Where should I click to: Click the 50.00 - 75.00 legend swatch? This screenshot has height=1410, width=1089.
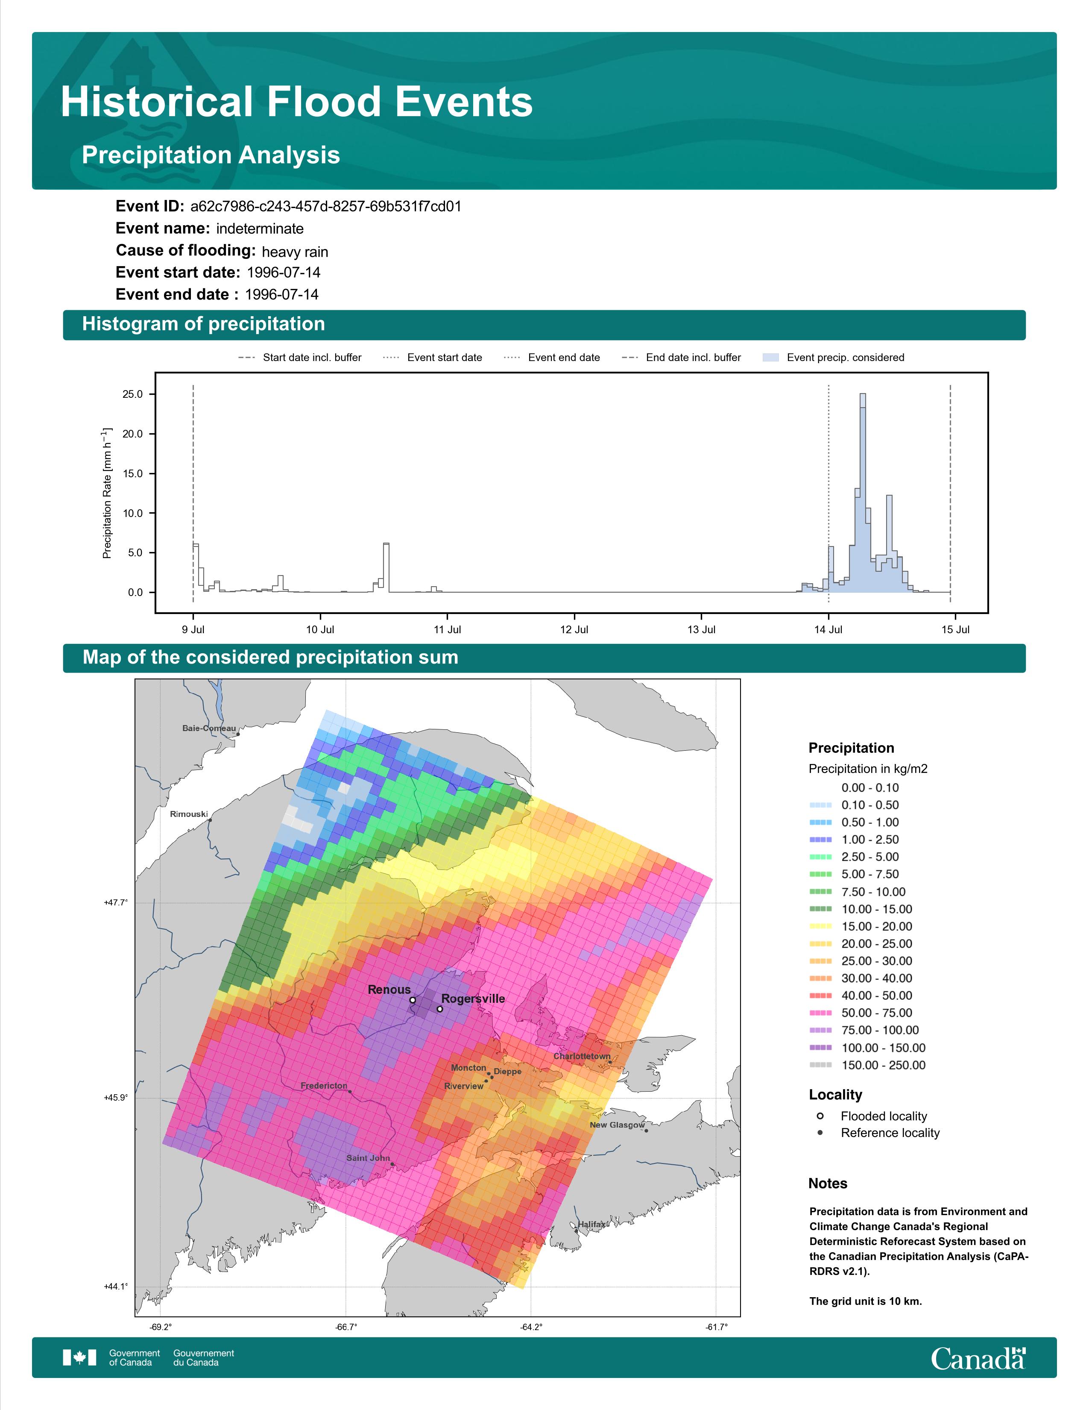coord(821,1013)
